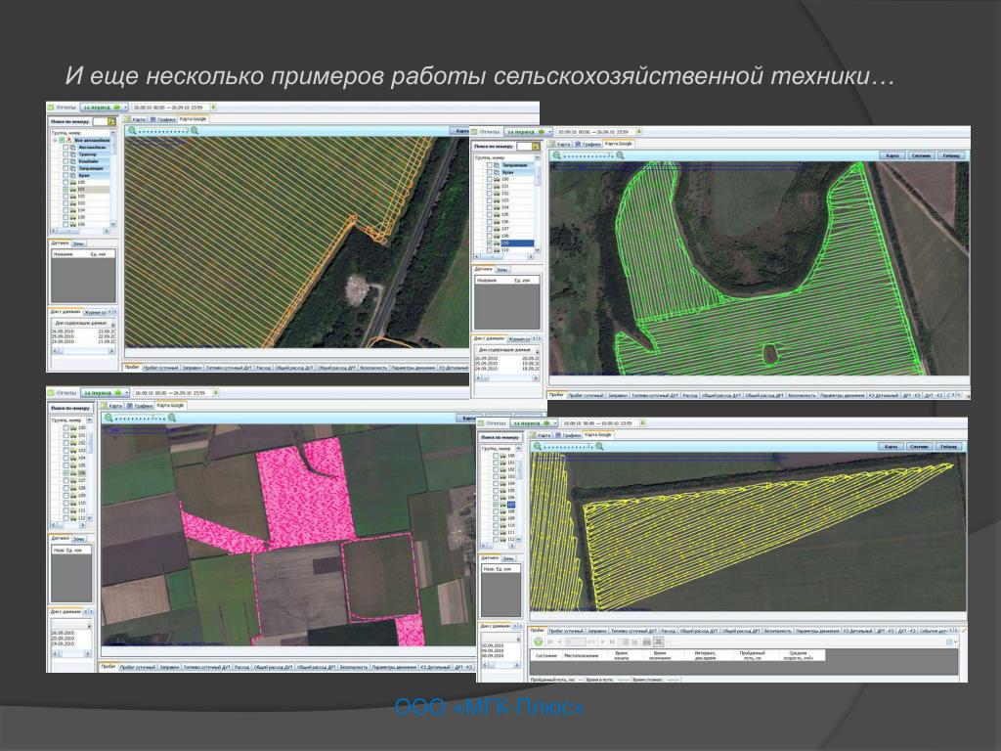
Task: Click Гибрид button in yellow-track map window
Action: pyautogui.click(x=948, y=446)
